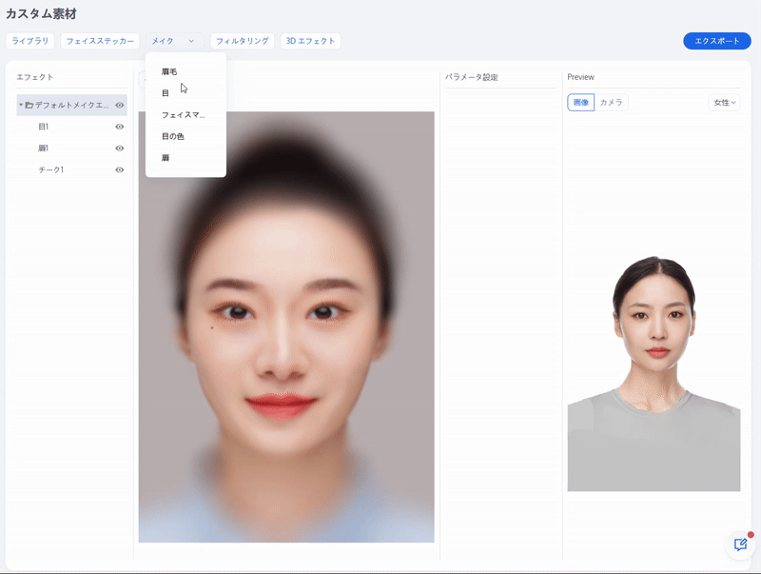Click the preview portrait in the Preview panel

(x=654, y=373)
